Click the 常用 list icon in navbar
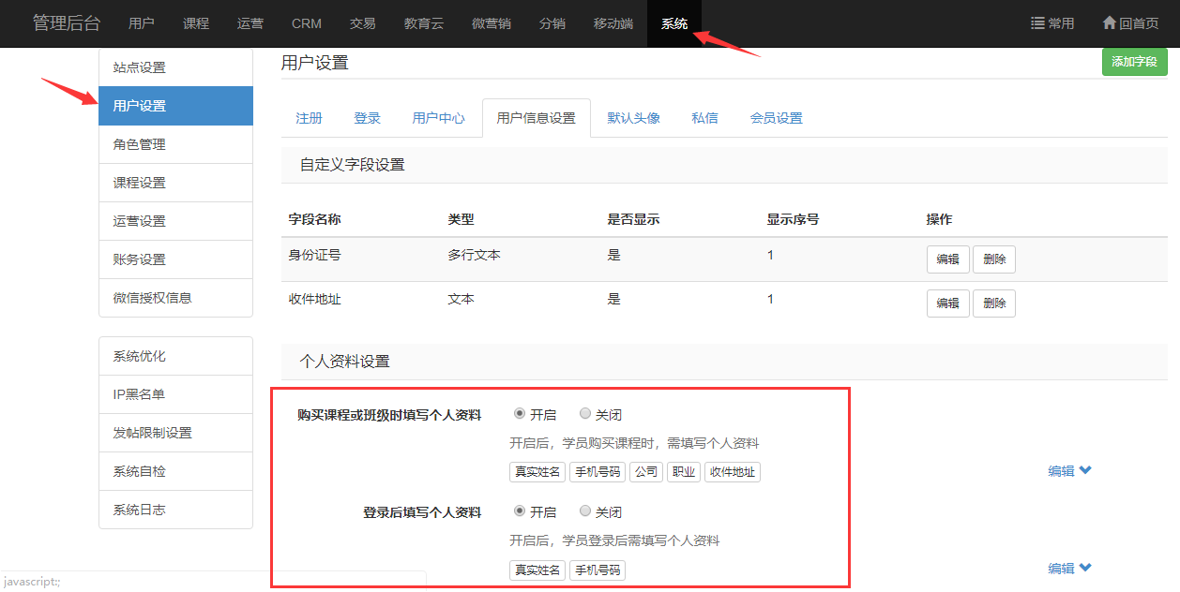The width and height of the screenshot is (1180, 592). click(1037, 23)
